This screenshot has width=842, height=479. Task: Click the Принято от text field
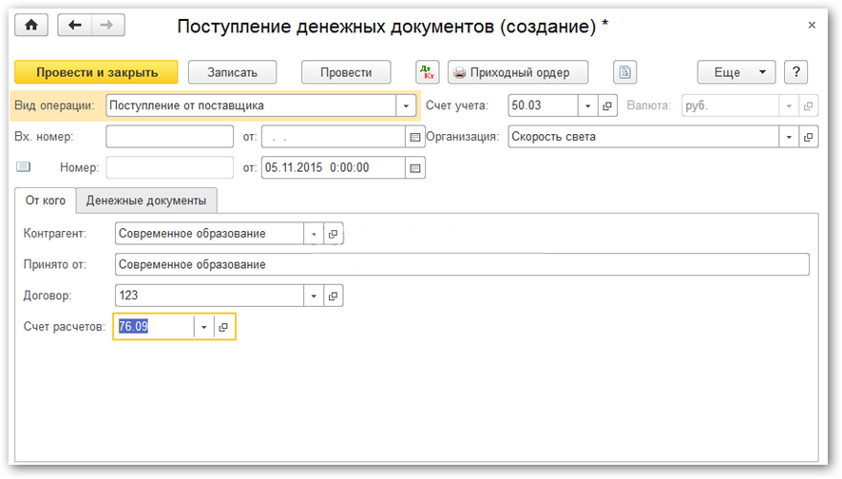point(461,264)
